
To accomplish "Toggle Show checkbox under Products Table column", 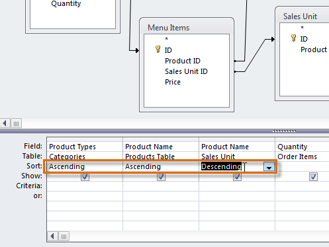I will click(x=161, y=176).
